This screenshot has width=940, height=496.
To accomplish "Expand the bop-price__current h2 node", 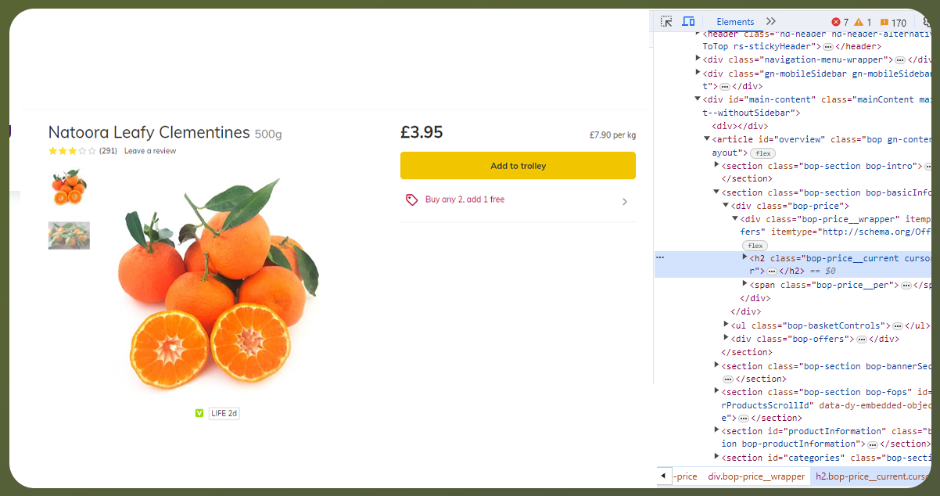I will tap(745, 257).
